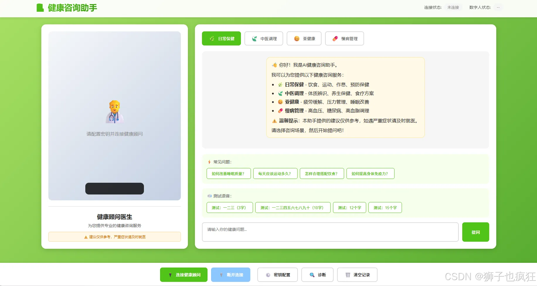Click the 连接健康顾问 button
537x286 pixels.
coord(184,275)
